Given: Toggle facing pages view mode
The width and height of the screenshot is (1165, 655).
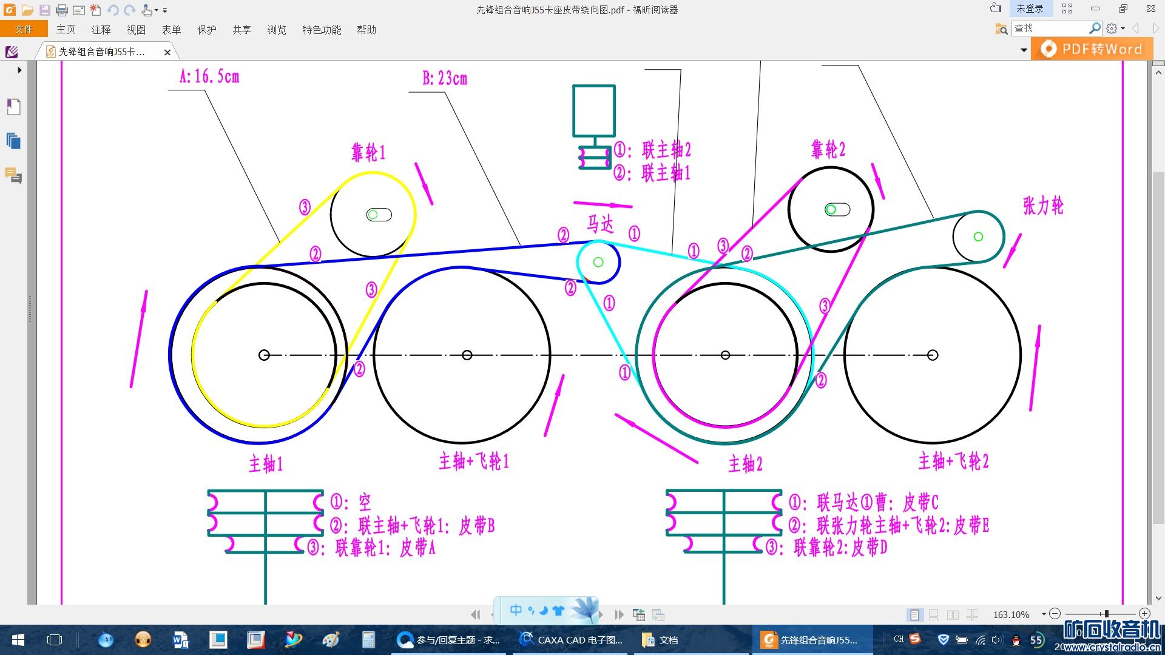Looking at the screenshot, I should coord(953,614).
